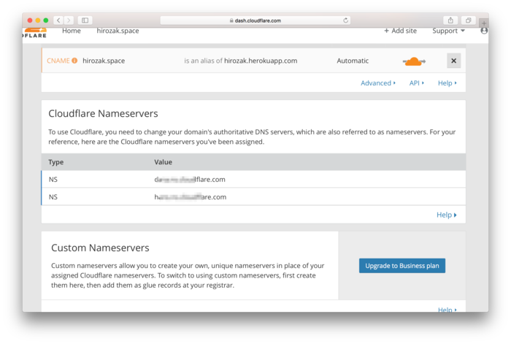511x344 pixels.
Task: Click the dash.cloudflare.com address bar
Action: click(x=255, y=20)
